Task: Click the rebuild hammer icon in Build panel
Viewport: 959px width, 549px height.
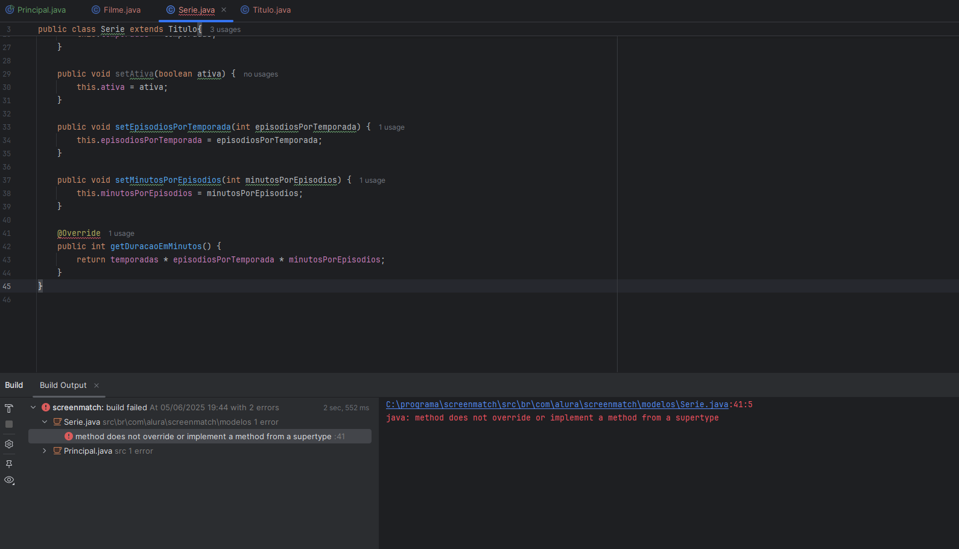Action: pyautogui.click(x=9, y=408)
